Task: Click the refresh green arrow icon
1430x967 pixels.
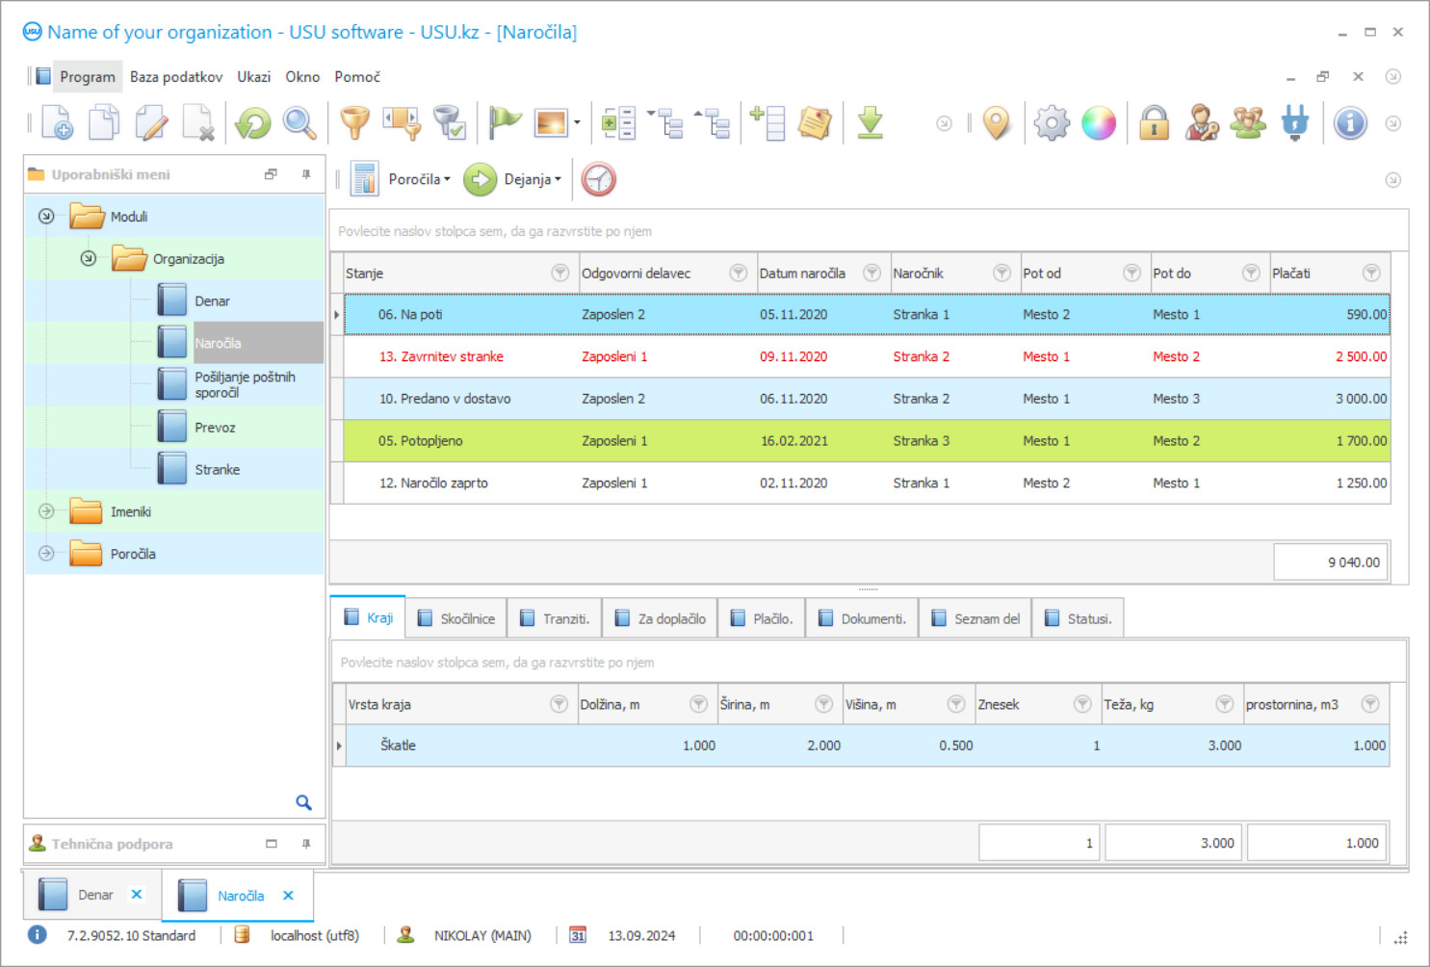Action: coord(253,123)
